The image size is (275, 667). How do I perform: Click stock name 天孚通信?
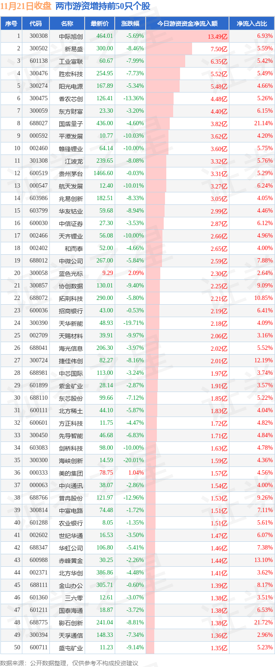coord(71,636)
